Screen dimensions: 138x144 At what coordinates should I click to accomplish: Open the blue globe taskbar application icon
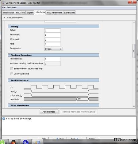26,142
